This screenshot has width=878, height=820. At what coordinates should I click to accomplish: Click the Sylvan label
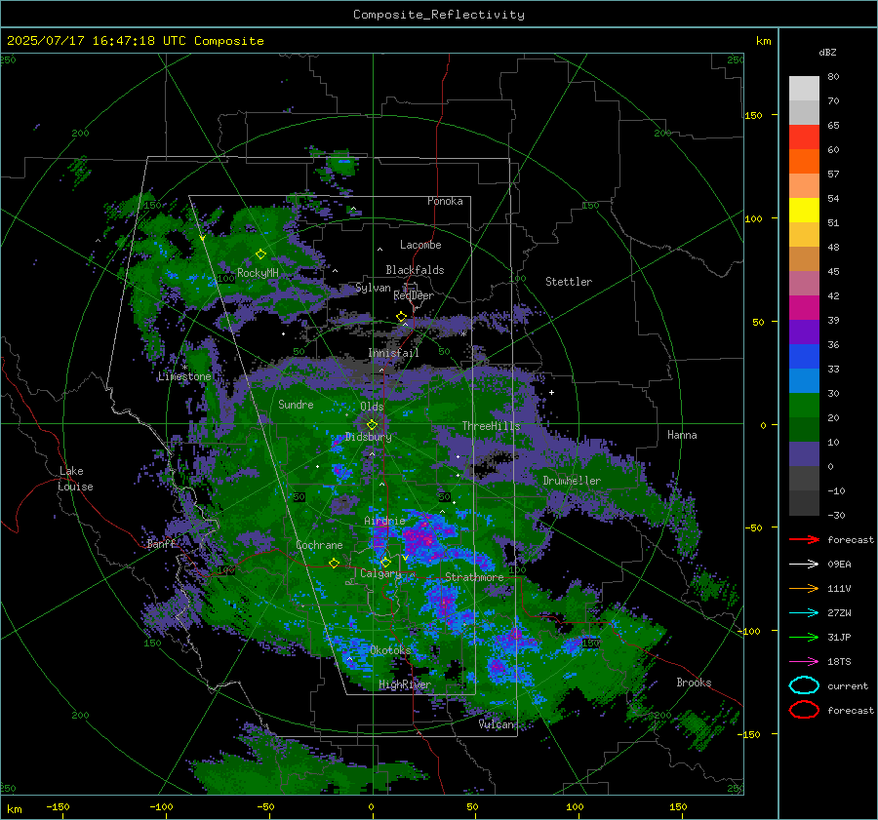tap(373, 288)
